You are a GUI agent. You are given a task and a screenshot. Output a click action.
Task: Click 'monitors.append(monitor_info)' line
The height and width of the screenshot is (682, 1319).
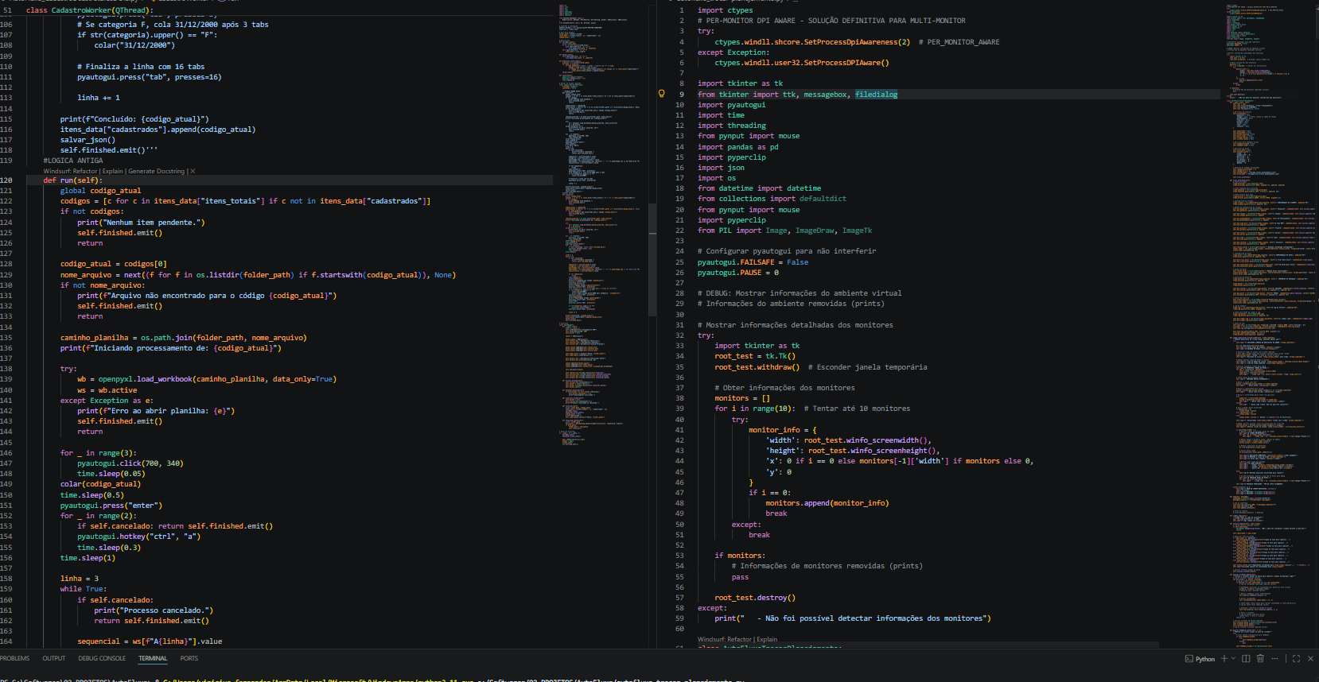[x=827, y=503]
